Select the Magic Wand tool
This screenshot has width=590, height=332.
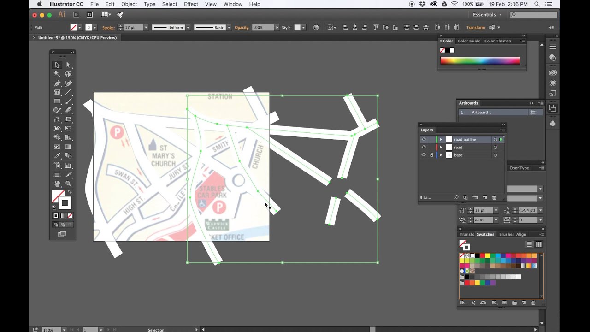pyautogui.click(x=57, y=74)
